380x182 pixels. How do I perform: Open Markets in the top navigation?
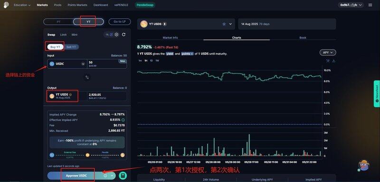[x=42, y=5]
